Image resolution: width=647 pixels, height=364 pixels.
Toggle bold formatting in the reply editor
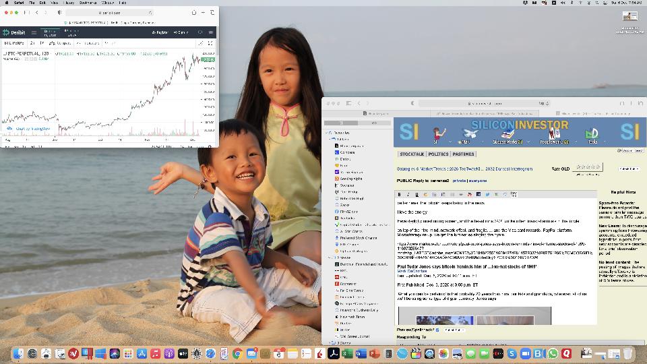tap(399, 194)
